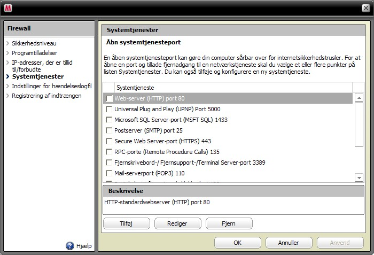The image size is (374, 255).
Task: Close the firewall dialog window
Action: click(x=365, y=8)
